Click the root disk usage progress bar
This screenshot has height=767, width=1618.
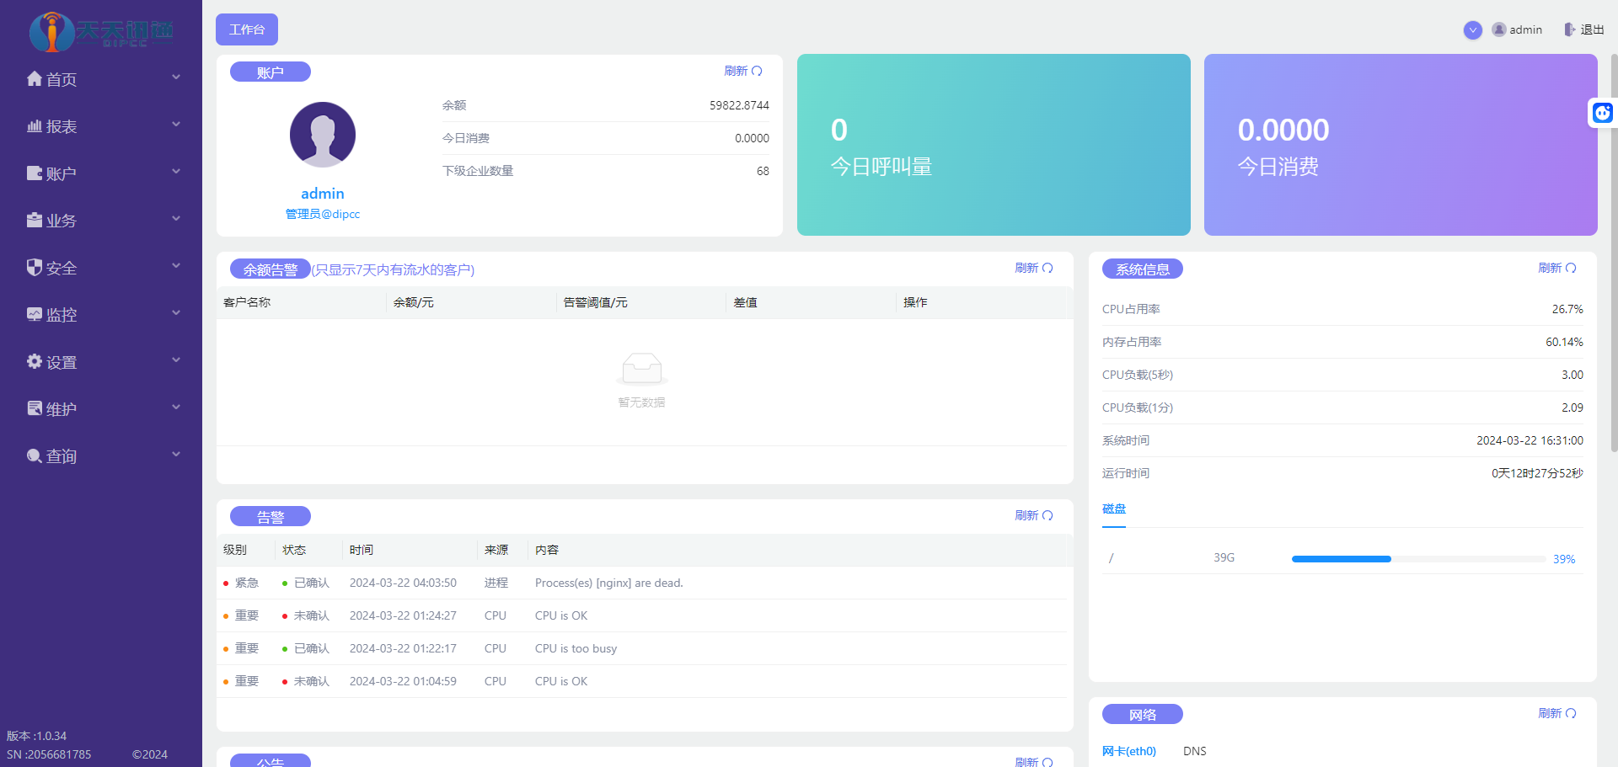[1418, 559]
